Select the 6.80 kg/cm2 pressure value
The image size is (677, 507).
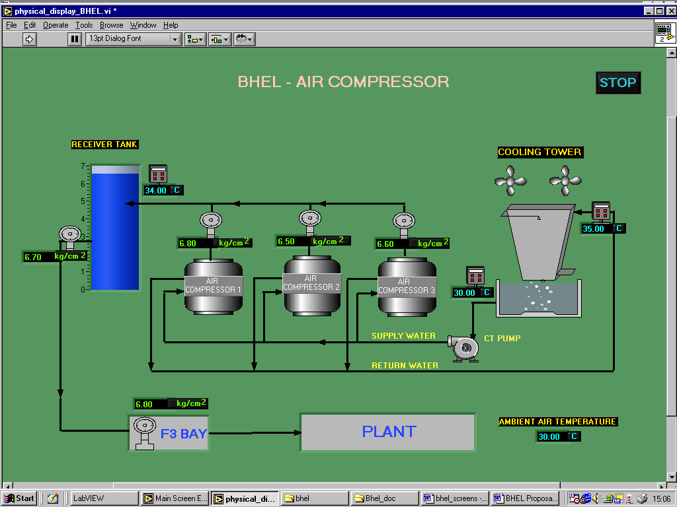(215, 243)
